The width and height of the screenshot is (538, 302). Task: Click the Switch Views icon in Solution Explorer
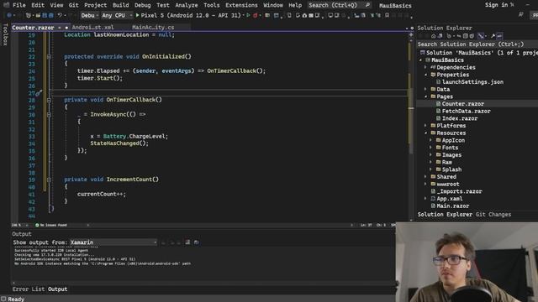440,36
